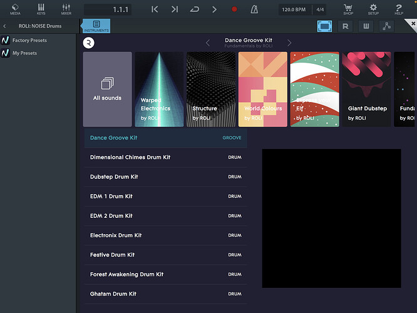Click the mini keyboard toolbar icon

coord(366,26)
